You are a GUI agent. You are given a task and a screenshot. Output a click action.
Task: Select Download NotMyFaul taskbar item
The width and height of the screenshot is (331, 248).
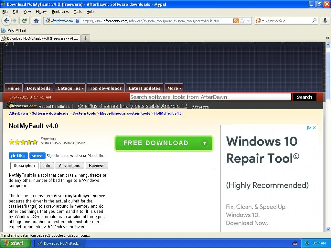(x=60, y=243)
